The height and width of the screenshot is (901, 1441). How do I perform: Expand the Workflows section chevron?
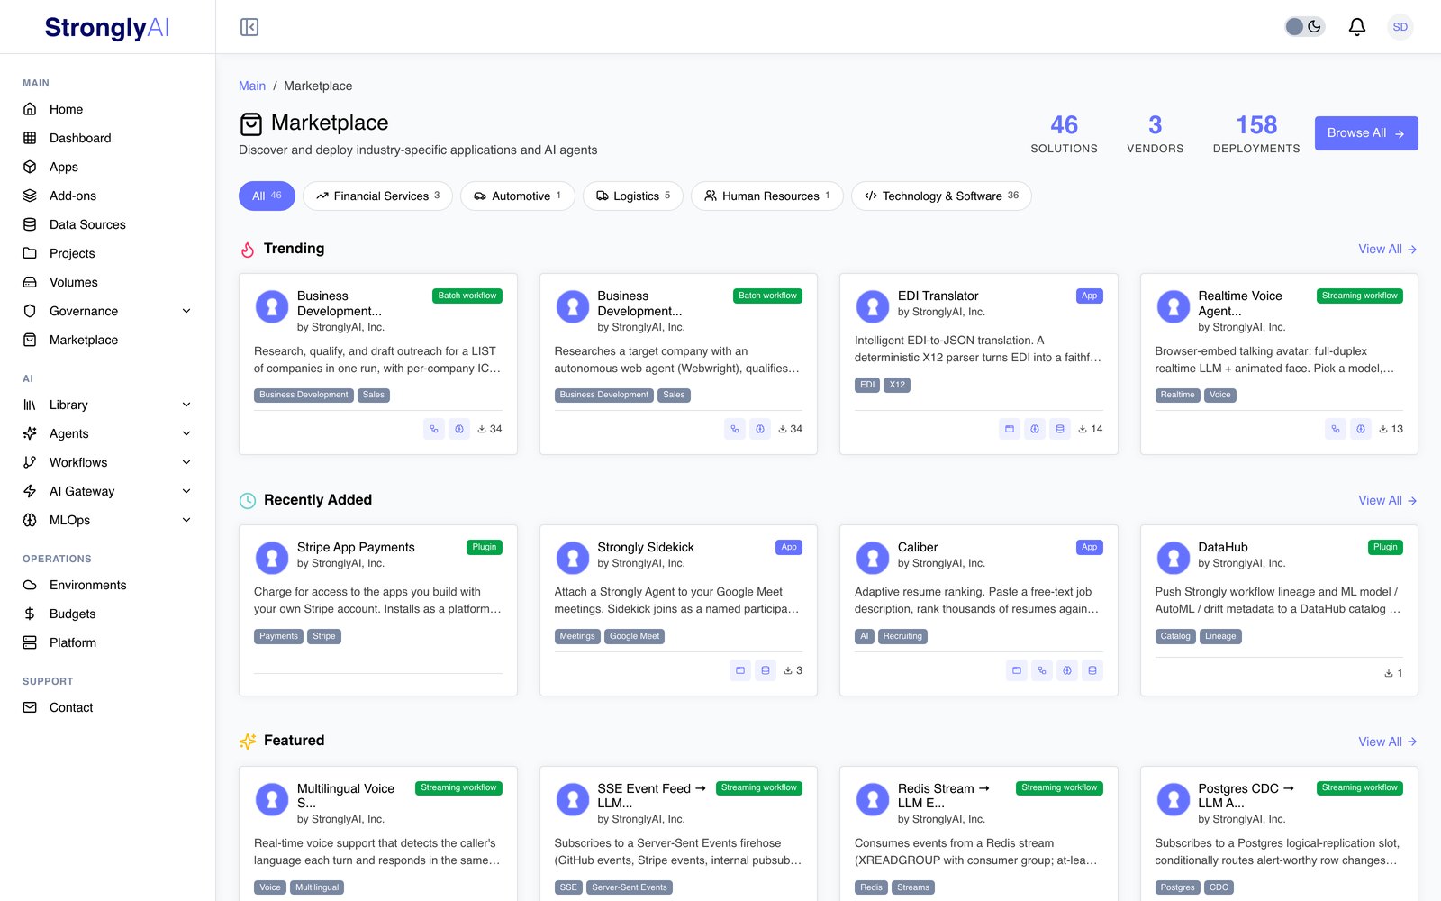coord(186,462)
